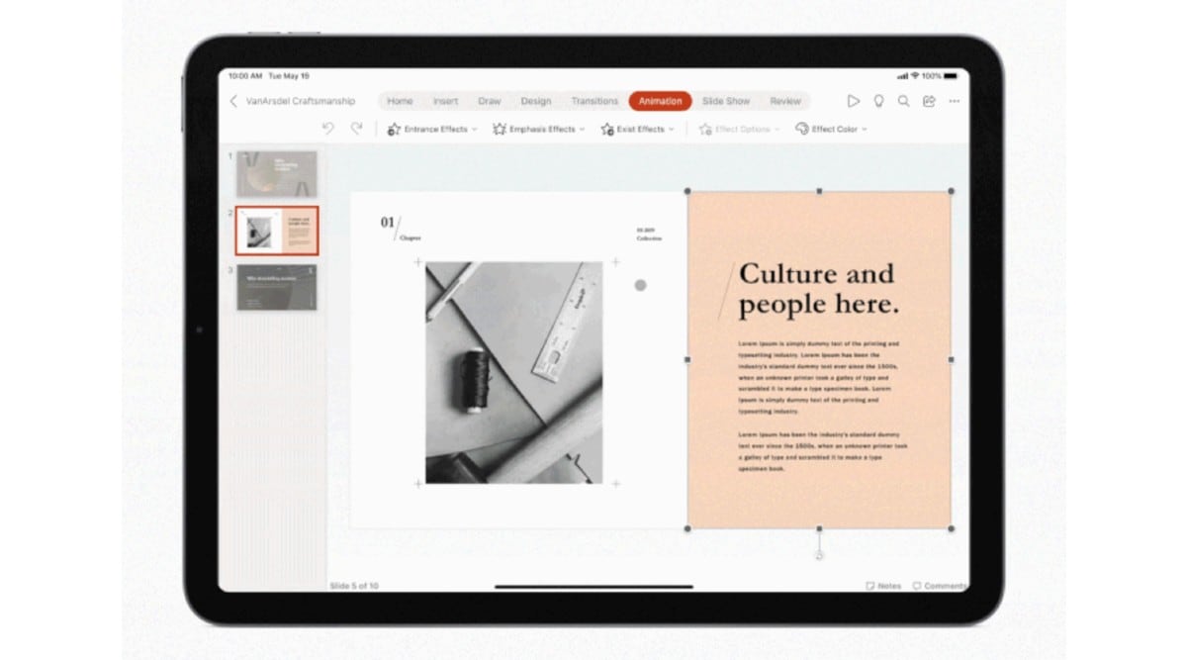Open the Comments pane
Viewport: 1187px width, 660px height.
pyautogui.click(x=939, y=586)
